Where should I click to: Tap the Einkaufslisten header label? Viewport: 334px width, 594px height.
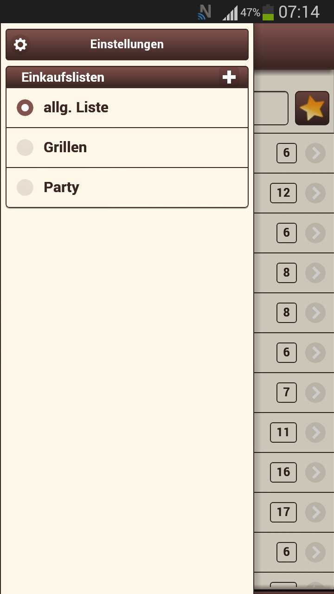(63, 77)
